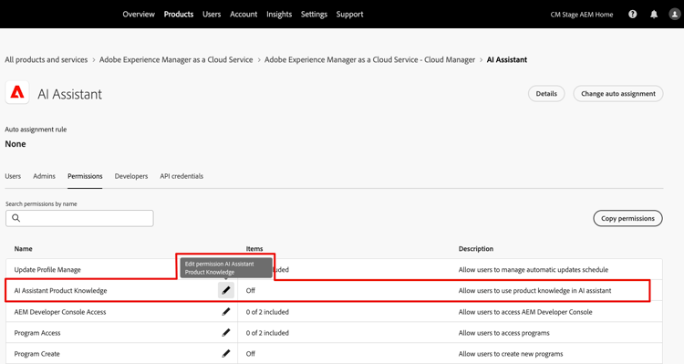Click the AI Assistant page title

click(70, 94)
